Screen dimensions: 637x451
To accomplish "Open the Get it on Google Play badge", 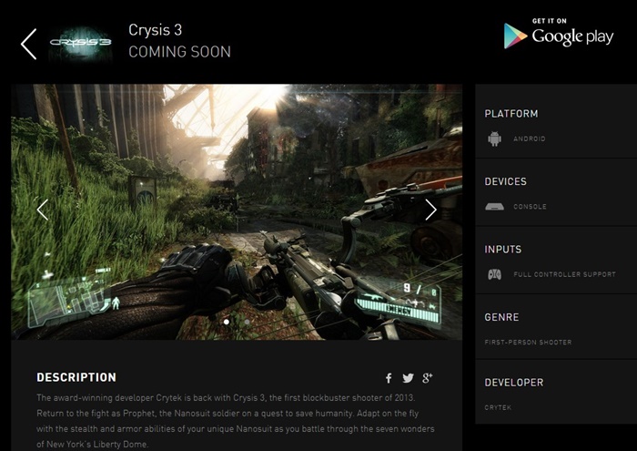I will click(x=559, y=34).
